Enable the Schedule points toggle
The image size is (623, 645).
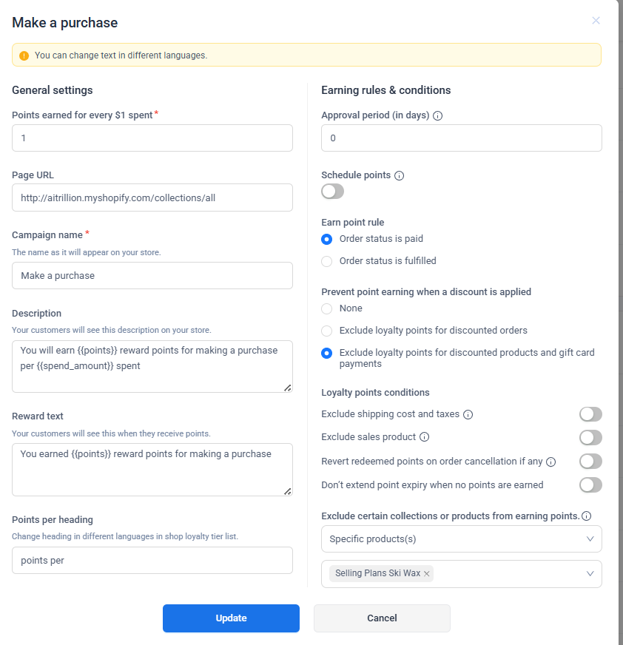[x=333, y=192]
